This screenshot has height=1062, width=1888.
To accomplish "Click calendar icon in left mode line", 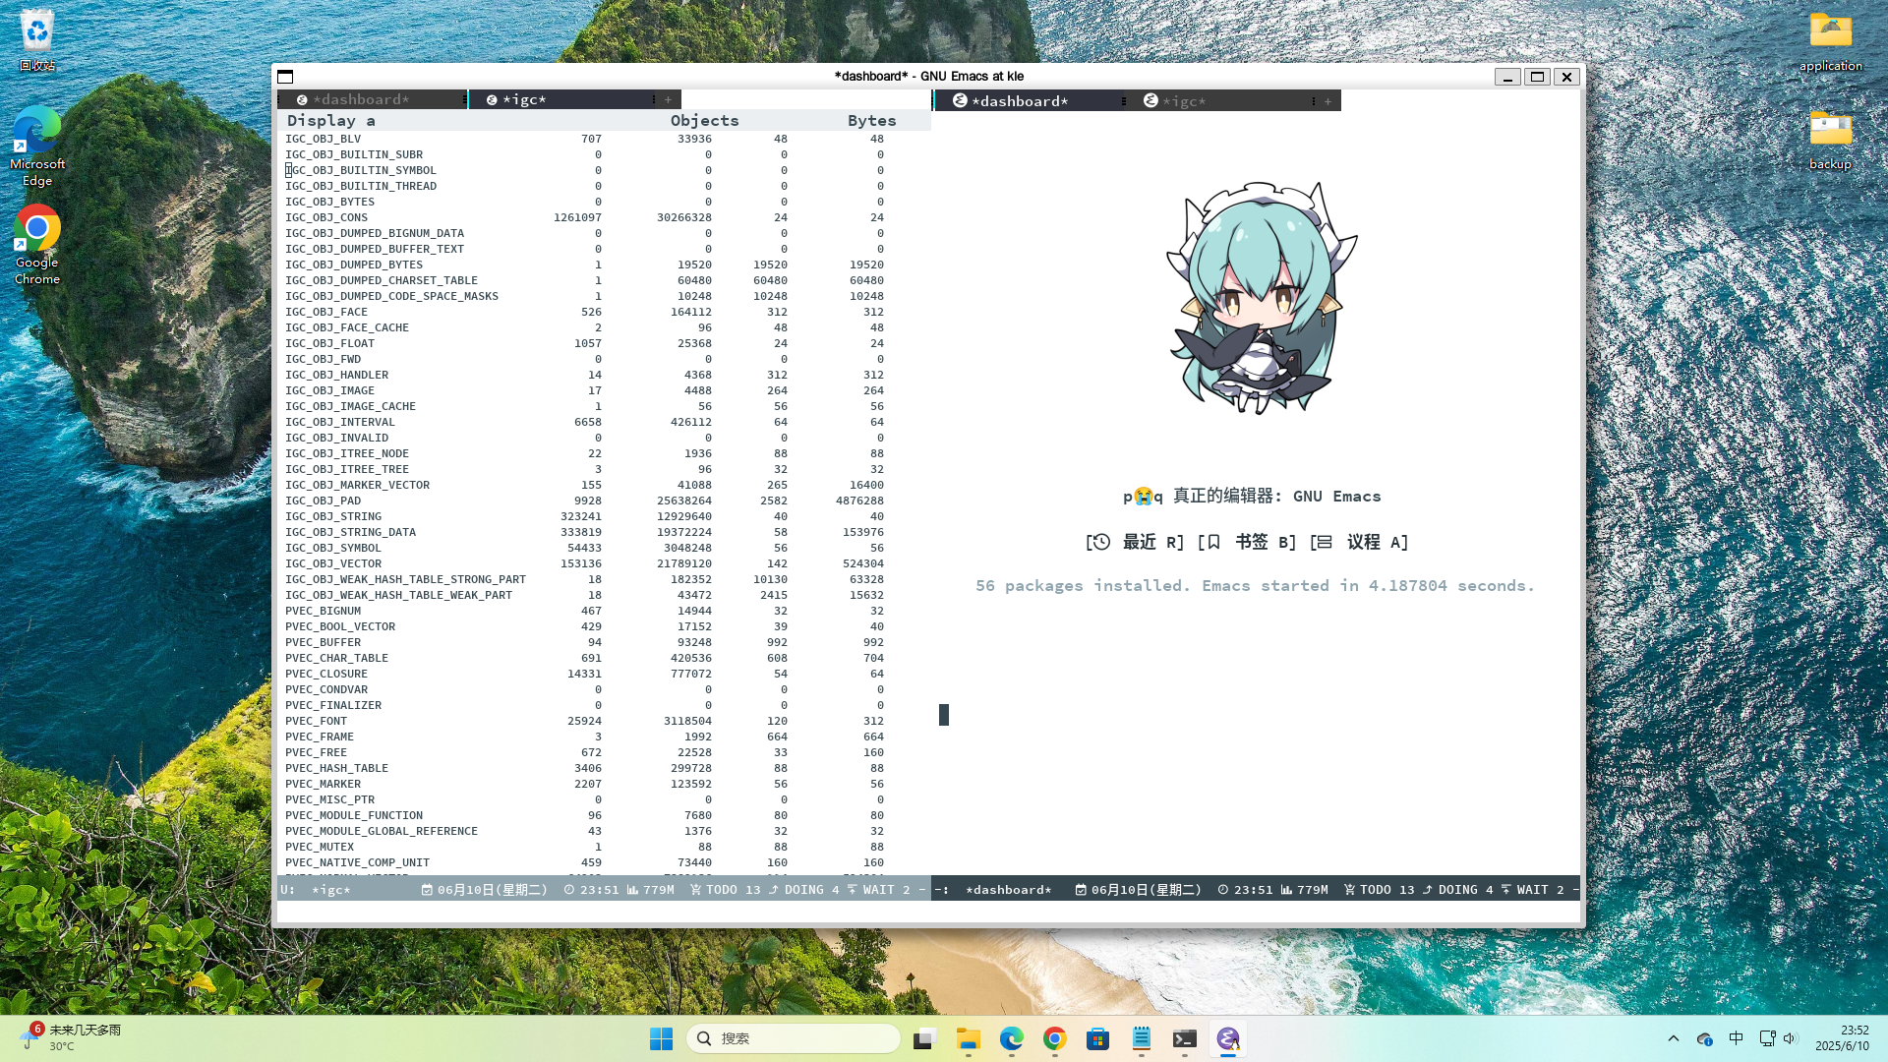I will (427, 890).
